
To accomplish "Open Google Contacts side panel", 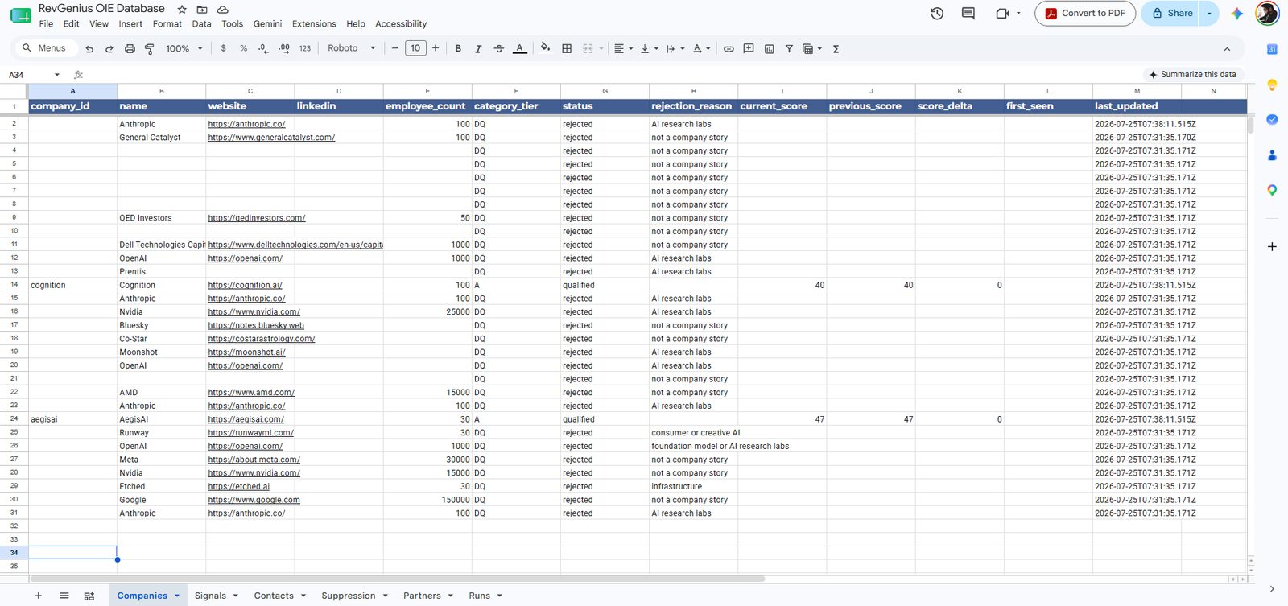I will [x=1272, y=155].
